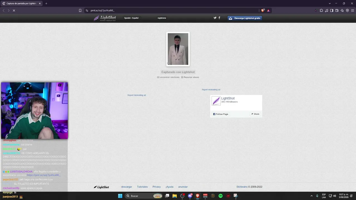The width and height of the screenshot is (356, 200).
Task: Click the Share button on Facebook widget
Action: pos(255,114)
